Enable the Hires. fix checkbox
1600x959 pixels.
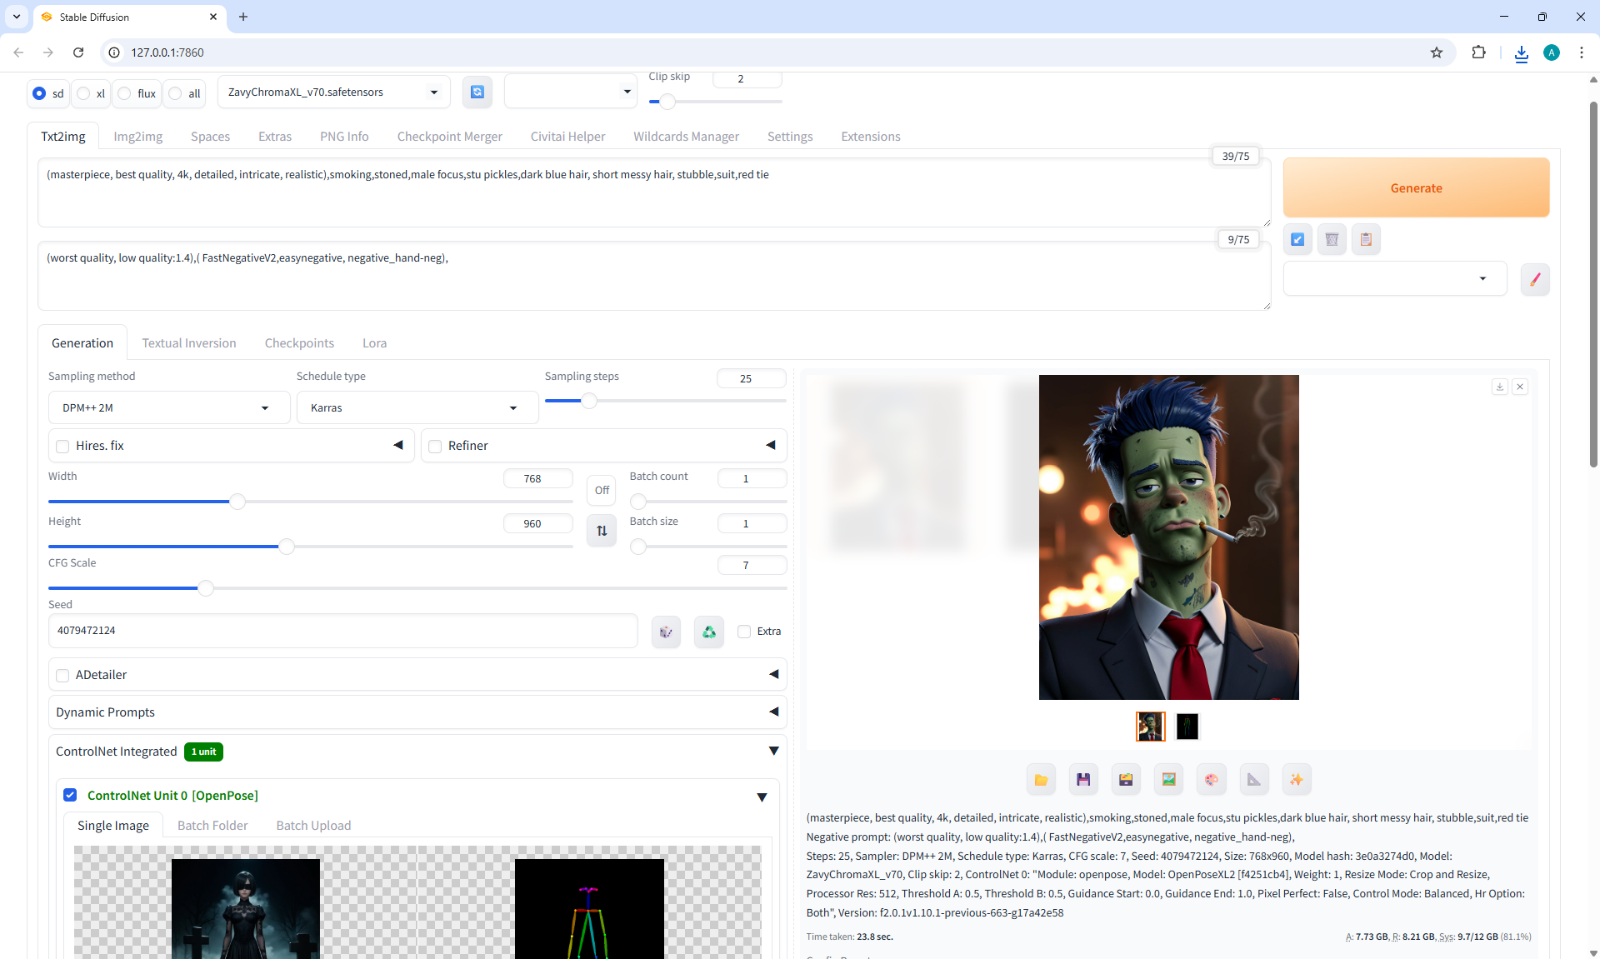62,447
